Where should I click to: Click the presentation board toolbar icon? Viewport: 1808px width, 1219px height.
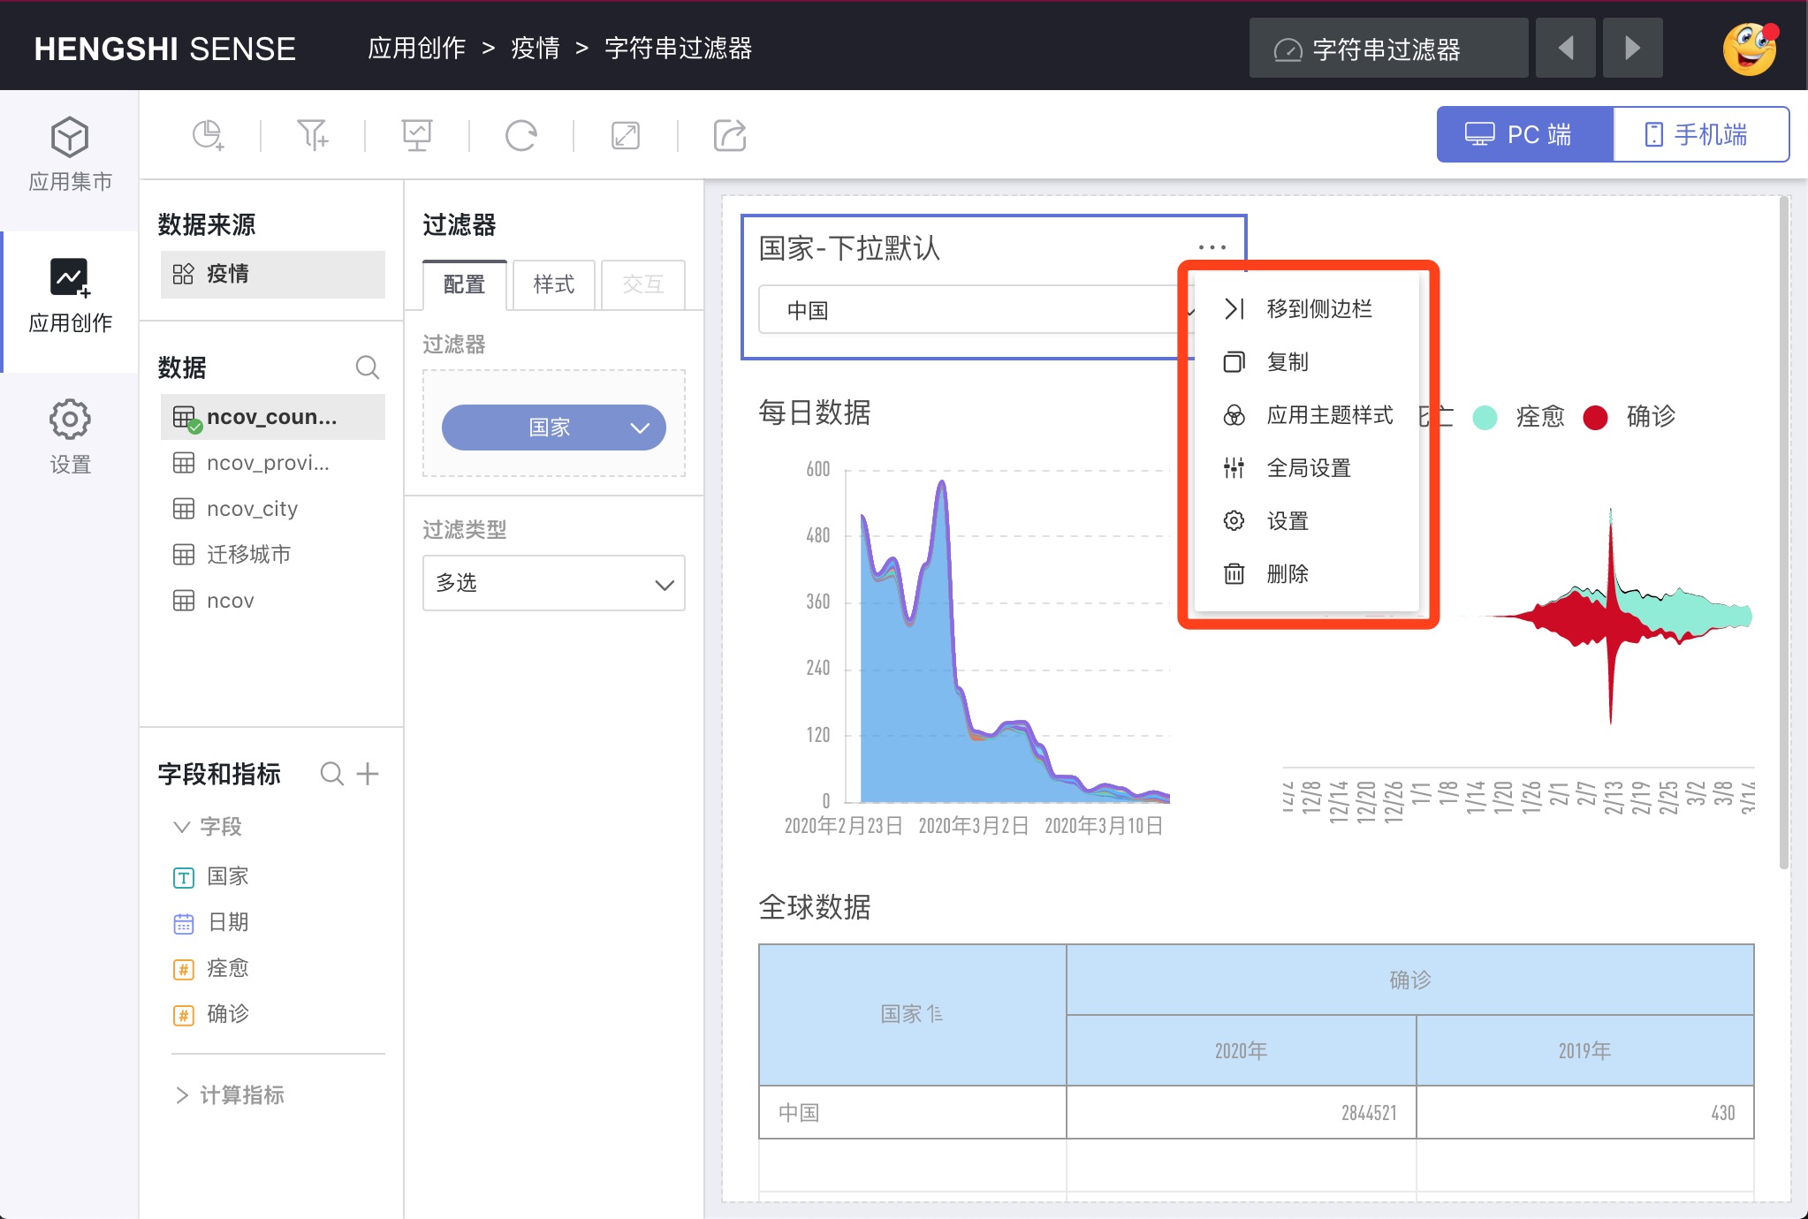tap(416, 135)
